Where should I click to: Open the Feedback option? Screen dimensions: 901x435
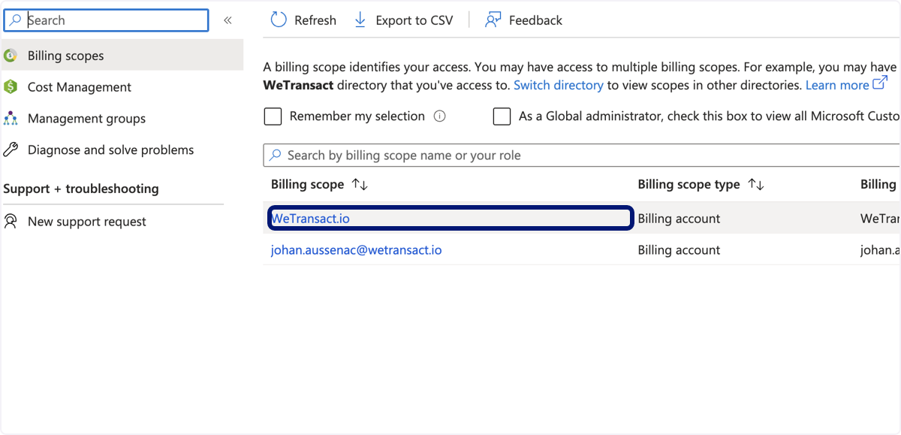tap(523, 20)
